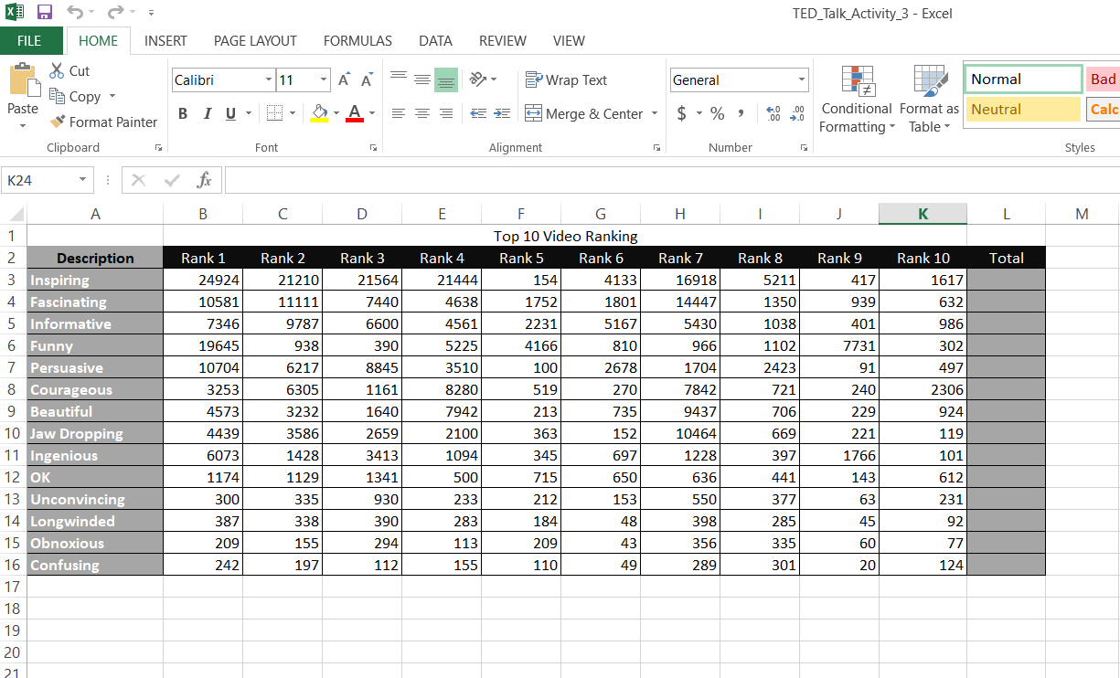Image resolution: width=1120 pixels, height=678 pixels.
Task: Apply the Bad cell style
Action: [x=1103, y=79]
